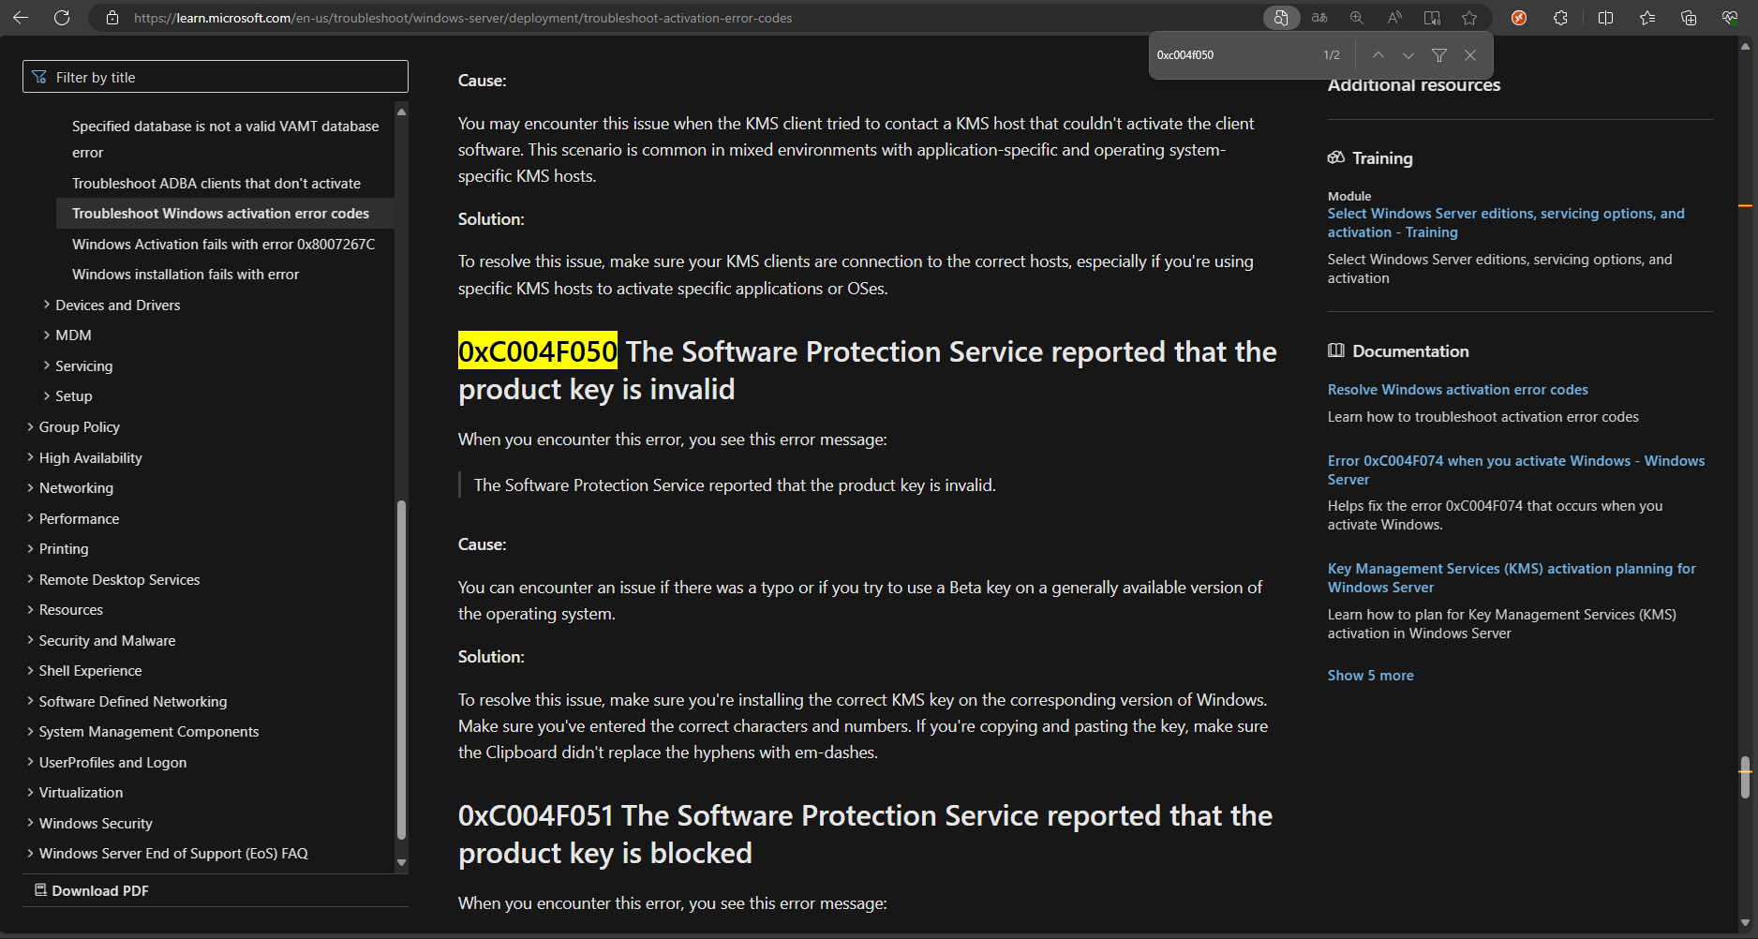
Task: Reload the page with the refresh icon
Action: pyautogui.click(x=62, y=18)
